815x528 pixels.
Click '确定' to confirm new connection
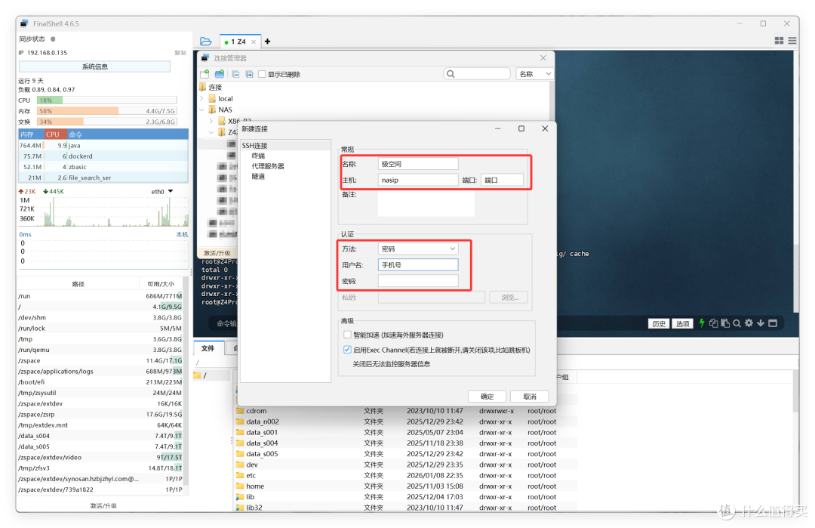487,397
